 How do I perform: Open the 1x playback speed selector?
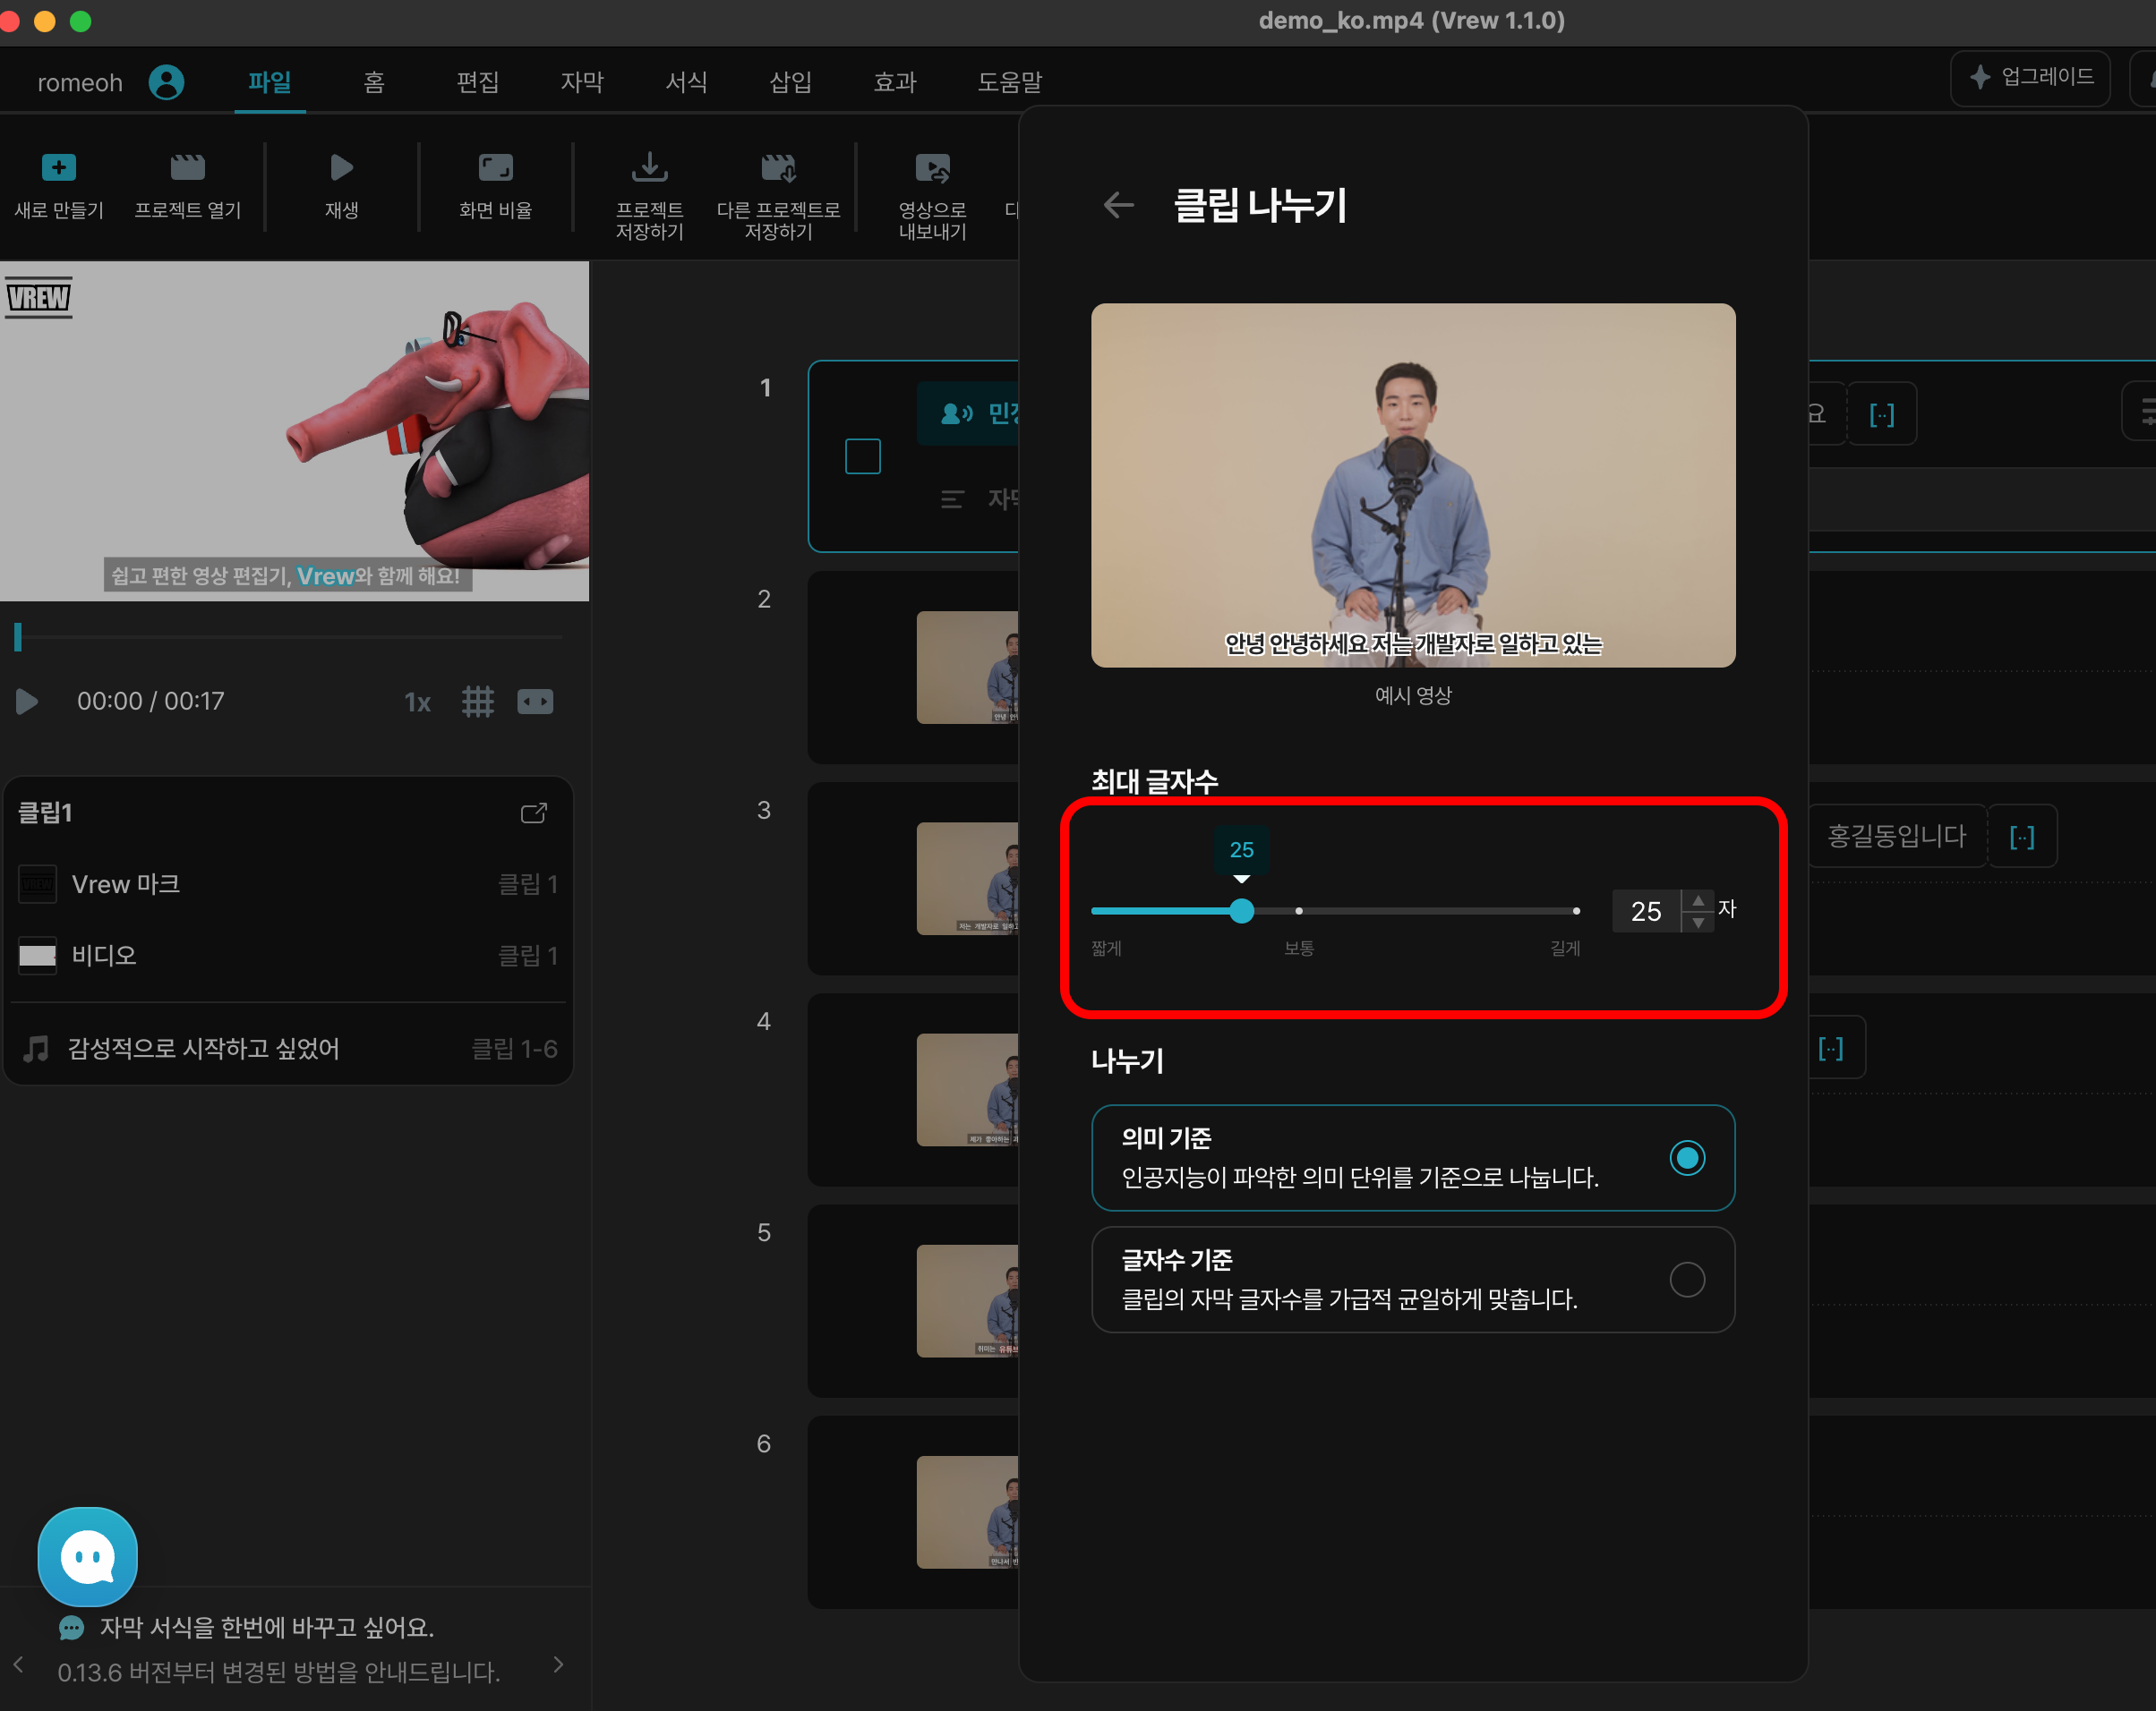(x=417, y=702)
